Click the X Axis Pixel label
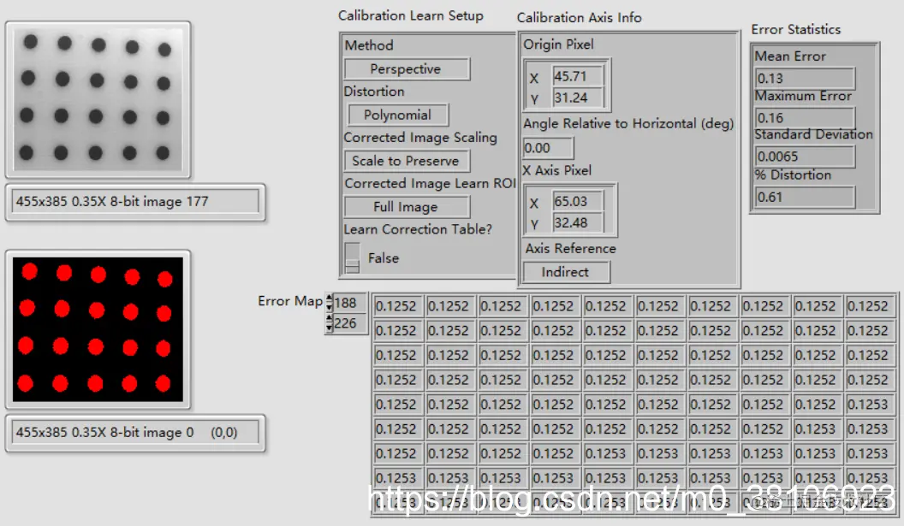The image size is (904, 526). pyautogui.click(x=557, y=170)
